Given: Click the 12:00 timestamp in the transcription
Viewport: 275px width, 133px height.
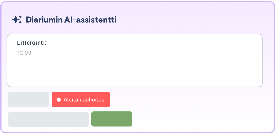Looking at the screenshot, I should 24,53.
